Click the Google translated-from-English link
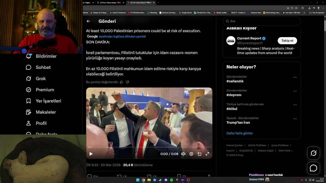326x183 pixels. pos(122,37)
